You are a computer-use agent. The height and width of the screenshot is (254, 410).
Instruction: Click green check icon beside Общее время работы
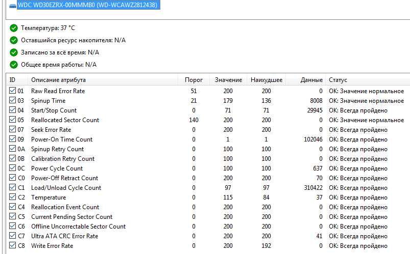[14, 65]
